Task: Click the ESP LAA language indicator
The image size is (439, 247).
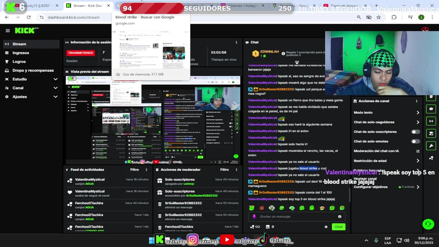Action: pos(388,240)
